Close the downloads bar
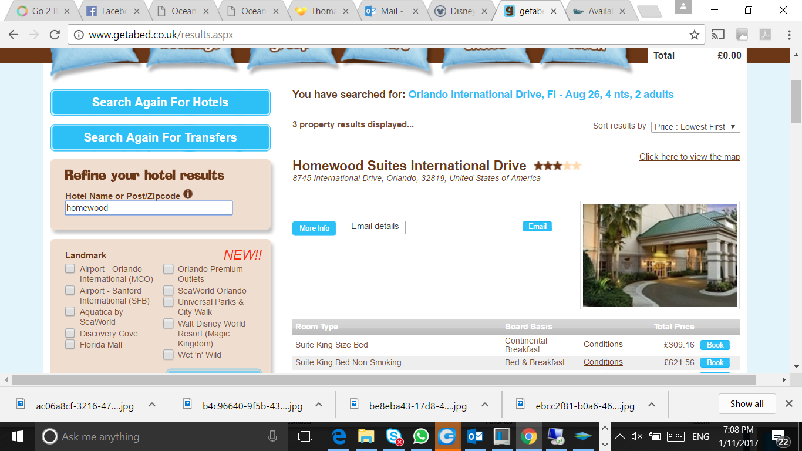The image size is (802, 451). coord(789,403)
